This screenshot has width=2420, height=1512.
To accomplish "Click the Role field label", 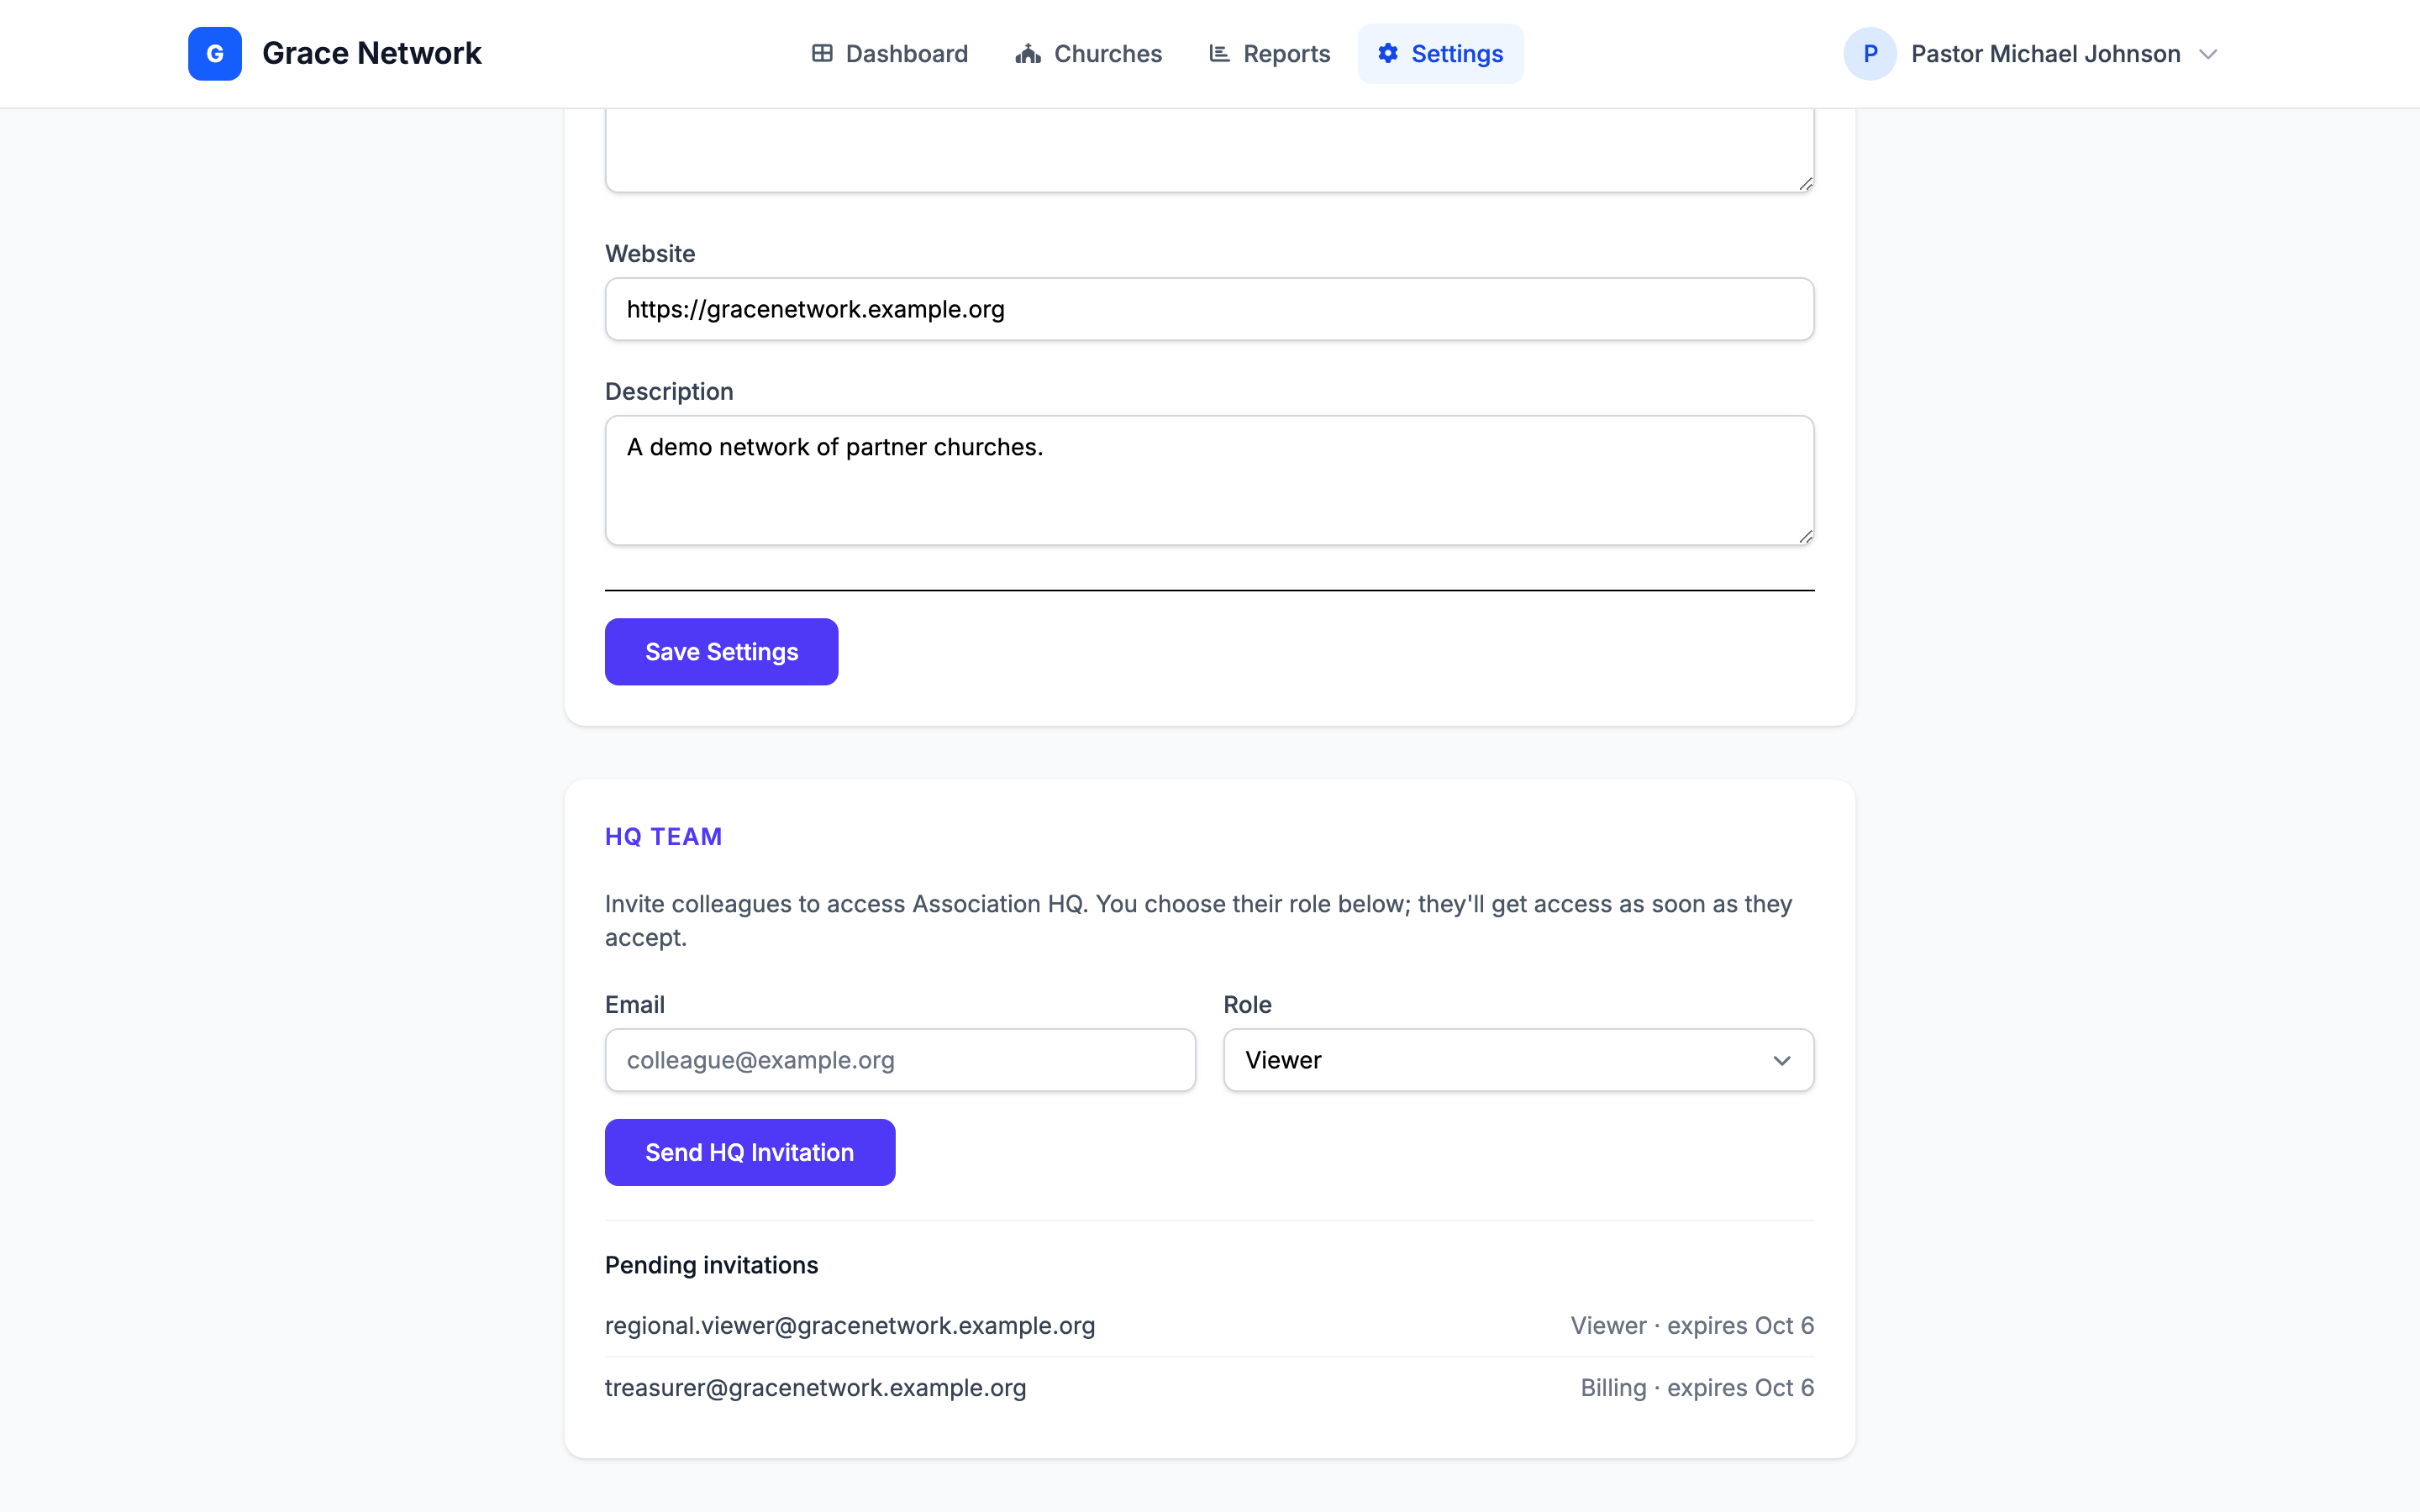I will [x=1247, y=1005].
